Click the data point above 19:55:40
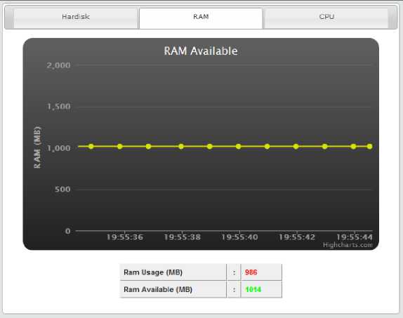The height and width of the screenshot is (318, 403). 239,146
